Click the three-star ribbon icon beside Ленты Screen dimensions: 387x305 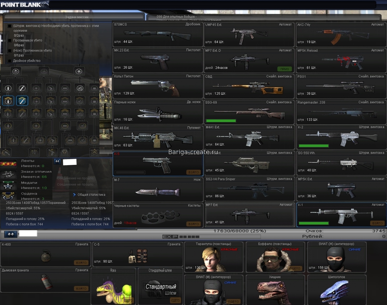click(x=8, y=163)
